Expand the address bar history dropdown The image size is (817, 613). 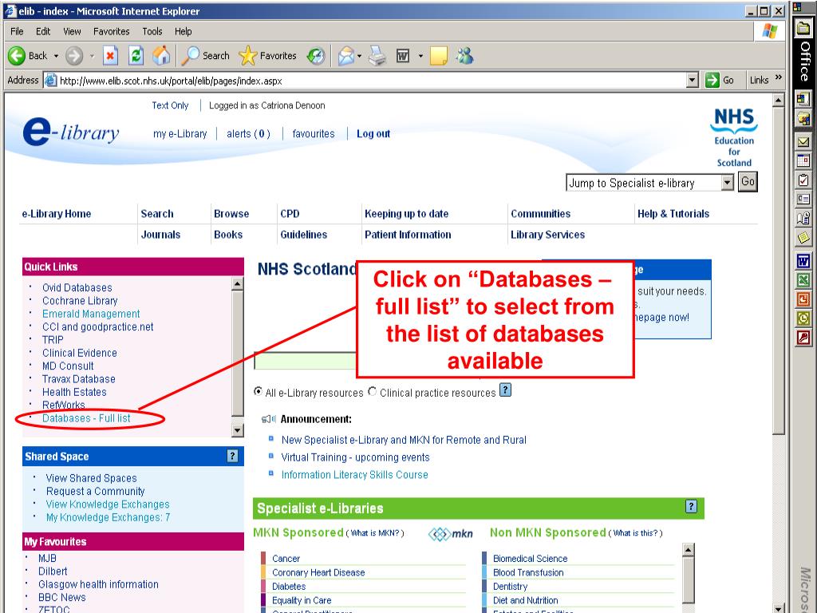point(692,81)
